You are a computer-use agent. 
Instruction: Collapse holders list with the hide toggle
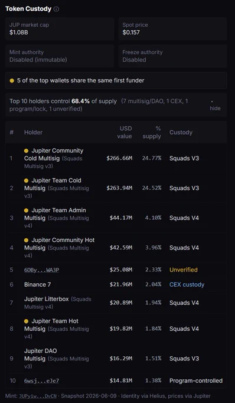click(215, 105)
